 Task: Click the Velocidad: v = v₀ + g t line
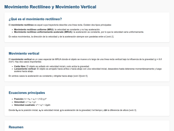coord(25,102)
